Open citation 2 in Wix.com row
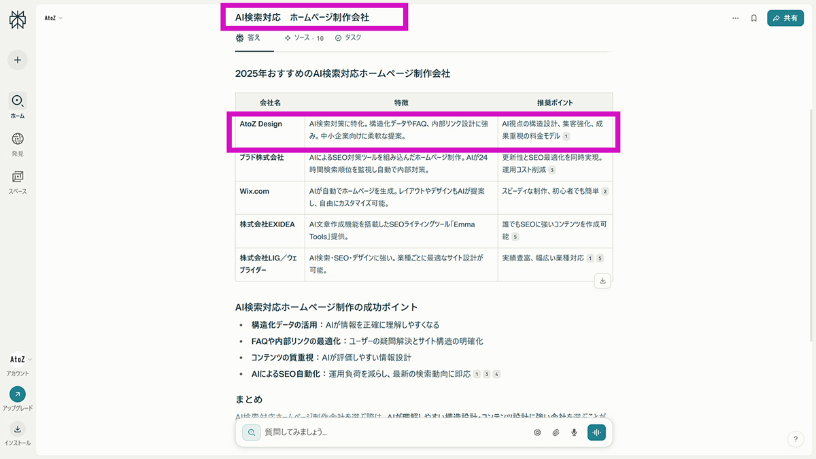This screenshot has width=816, height=459. click(x=605, y=192)
